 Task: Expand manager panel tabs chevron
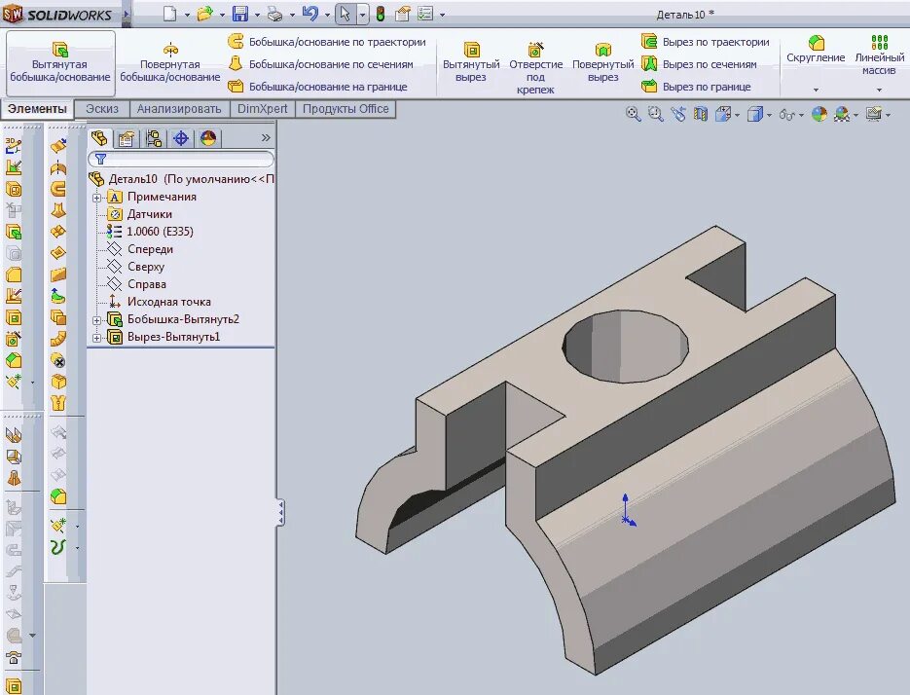coord(266,137)
